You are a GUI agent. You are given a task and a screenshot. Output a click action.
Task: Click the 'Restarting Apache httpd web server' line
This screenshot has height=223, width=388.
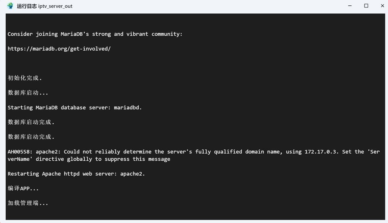click(76, 174)
